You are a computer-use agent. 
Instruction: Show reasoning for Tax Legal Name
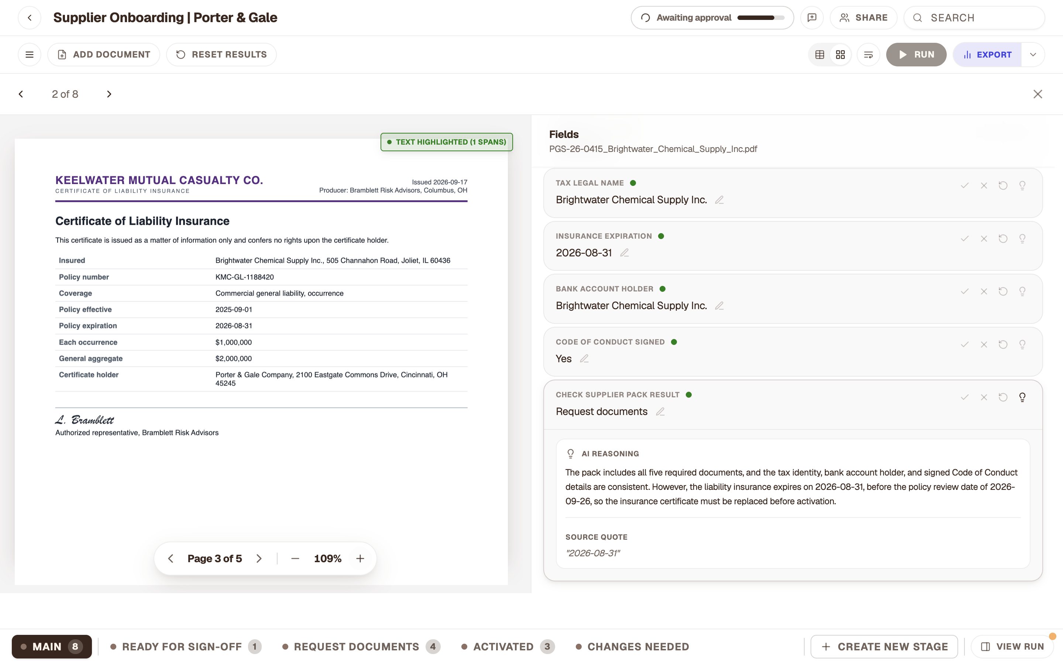[x=1022, y=185]
